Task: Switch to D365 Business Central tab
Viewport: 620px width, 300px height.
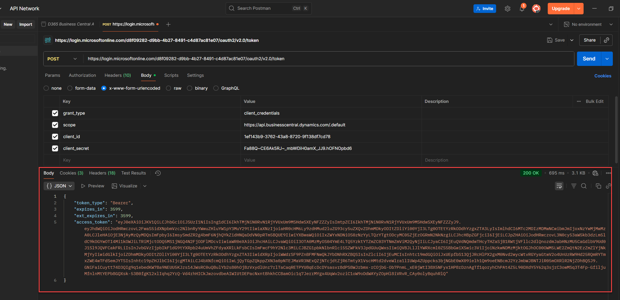Action: click(68, 24)
